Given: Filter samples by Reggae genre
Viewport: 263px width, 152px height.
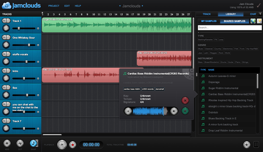Looking at the screenshot, I should click(x=213, y=53).
